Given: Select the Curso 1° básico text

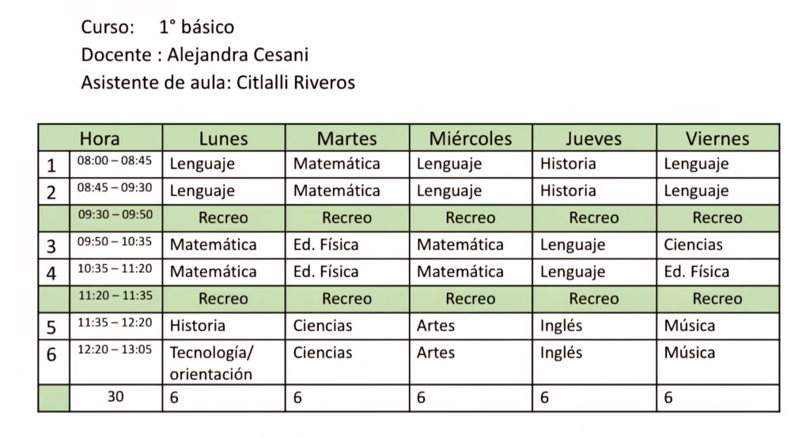Looking at the screenshot, I should point(157,27).
